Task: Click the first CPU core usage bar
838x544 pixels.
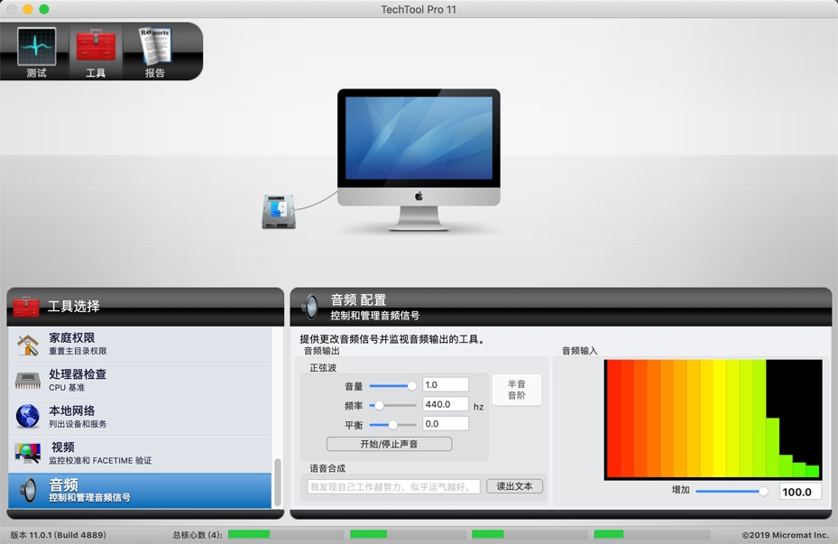Action: (x=286, y=534)
